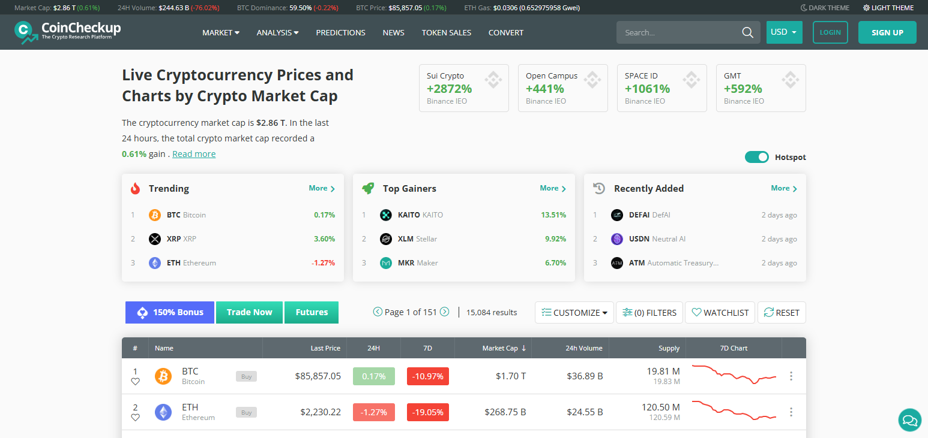
Task: Click the rocket icon beside Top Gainers
Action: pos(367,188)
